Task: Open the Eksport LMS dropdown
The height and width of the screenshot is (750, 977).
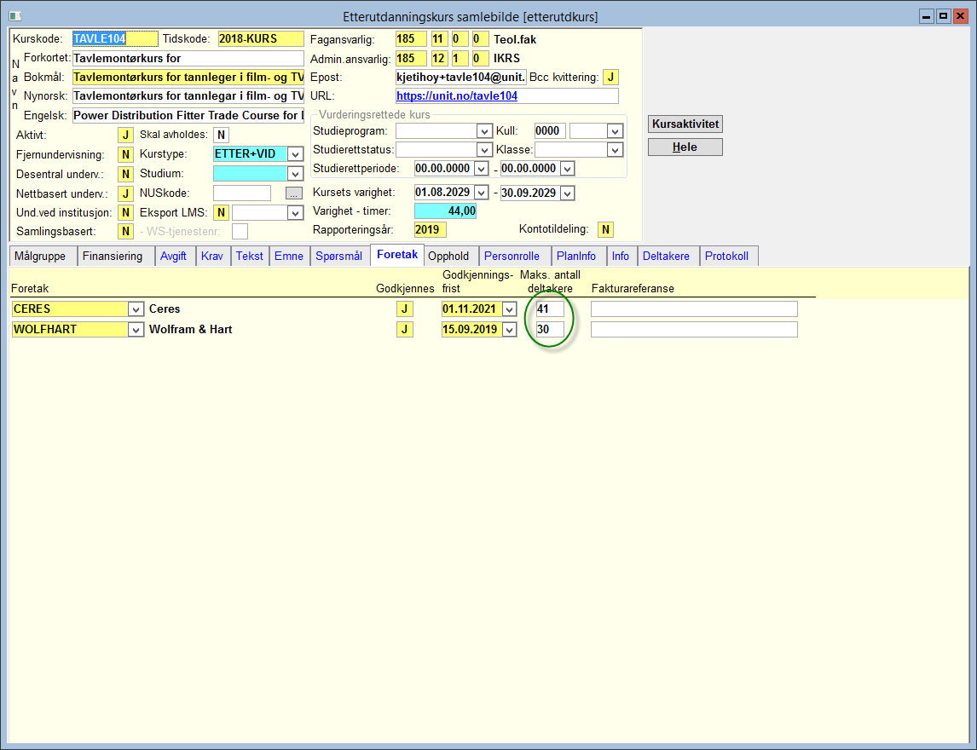Action: click(x=295, y=213)
